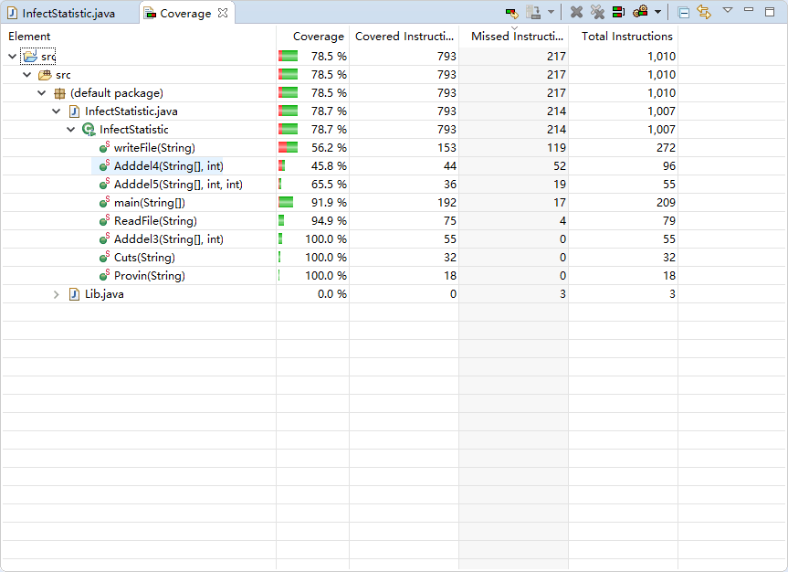Click the 94.9 % coverage value
This screenshot has width=788, height=572.
[x=329, y=221]
